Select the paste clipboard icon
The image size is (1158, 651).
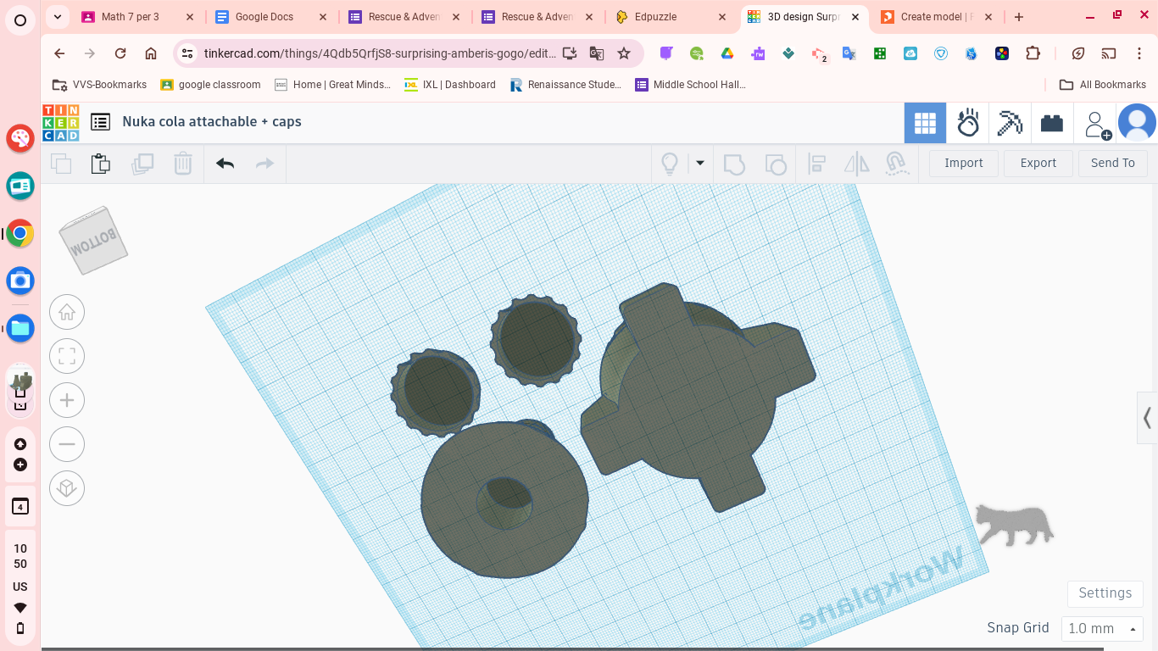pyautogui.click(x=101, y=164)
